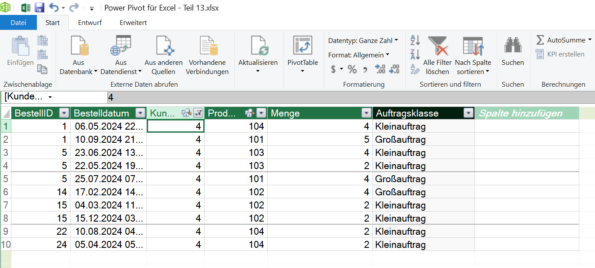Click BestellID cell with value 14
The image size is (595, 268).
pyautogui.click(x=41, y=192)
